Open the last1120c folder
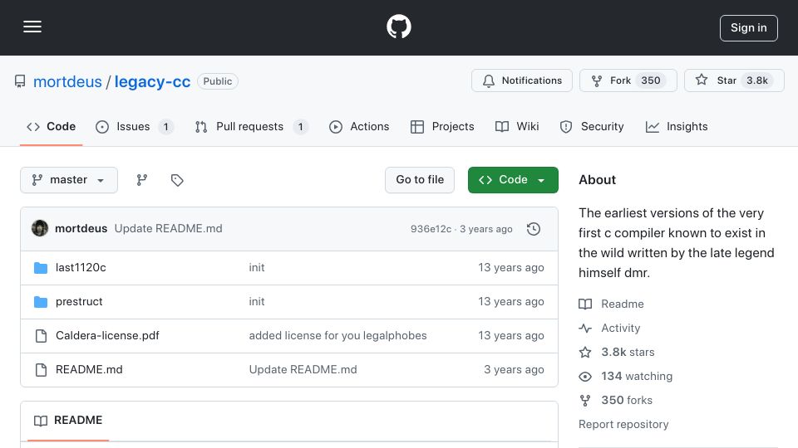 [81, 268]
